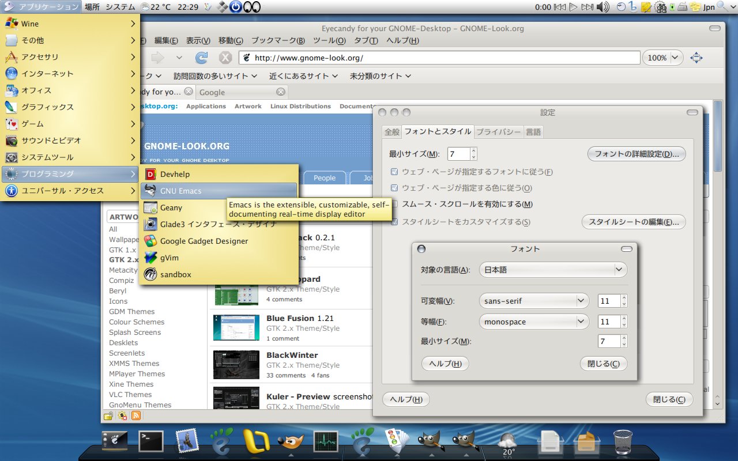Open the Splash Screens sidebar link
This screenshot has width=738, height=461.
point(135,332)
